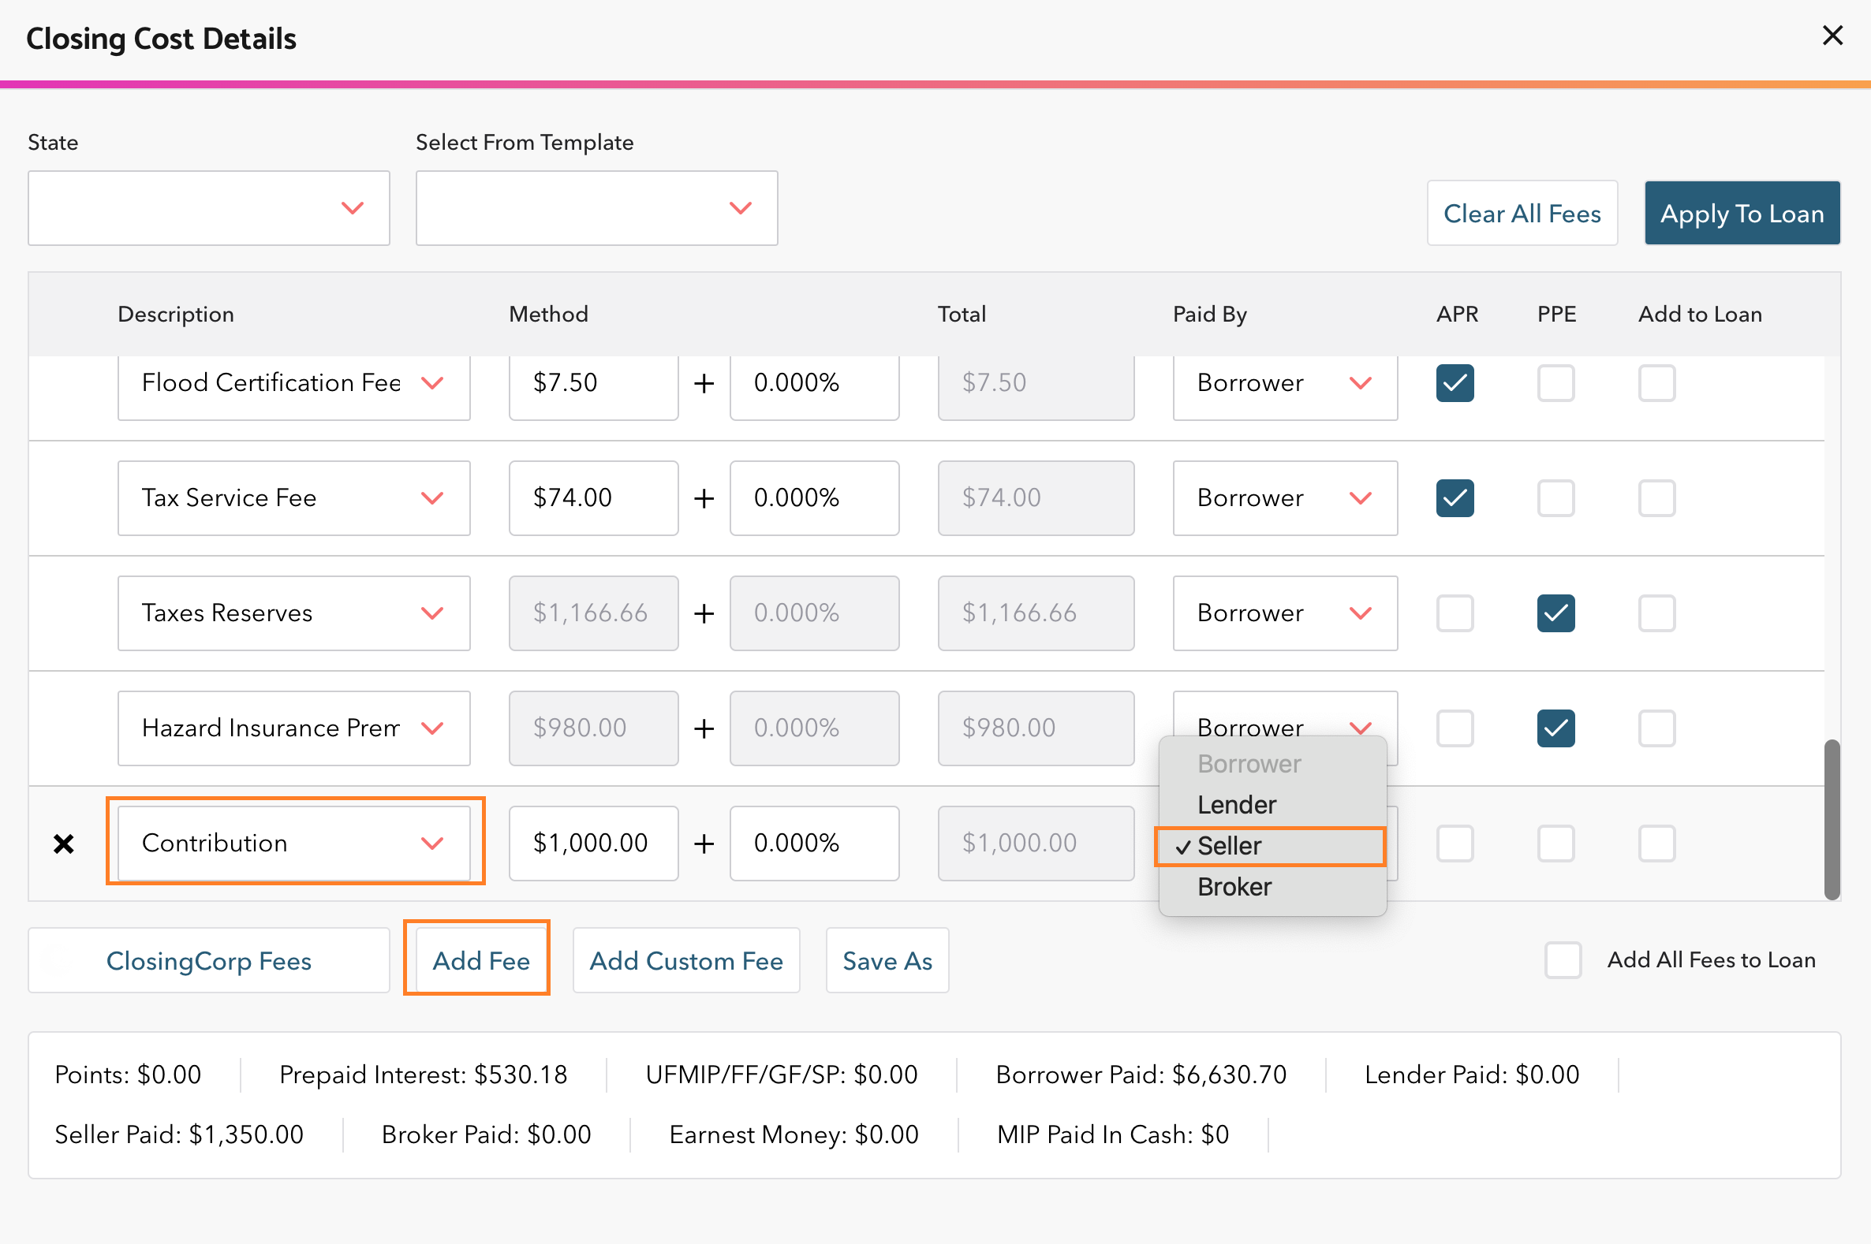Uncheck PPE for Taxes Reserves
The image size is (1871, 1244).
pos(1555,613)
